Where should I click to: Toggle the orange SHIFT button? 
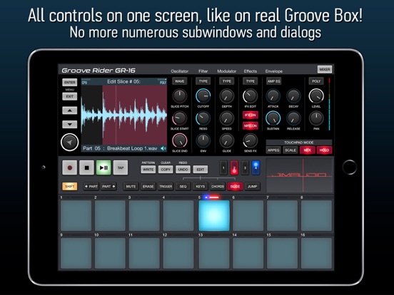point(70,187)
